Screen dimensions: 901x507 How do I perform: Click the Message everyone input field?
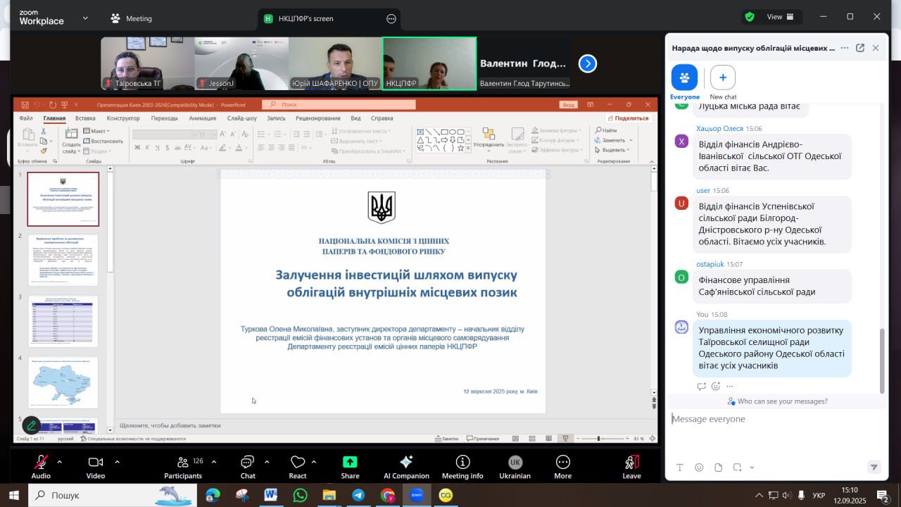pos(767,419)
